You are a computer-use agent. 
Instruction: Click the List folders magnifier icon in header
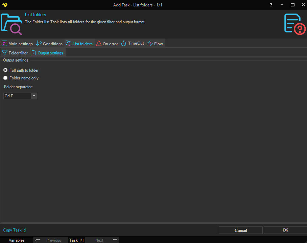point(11,24)
